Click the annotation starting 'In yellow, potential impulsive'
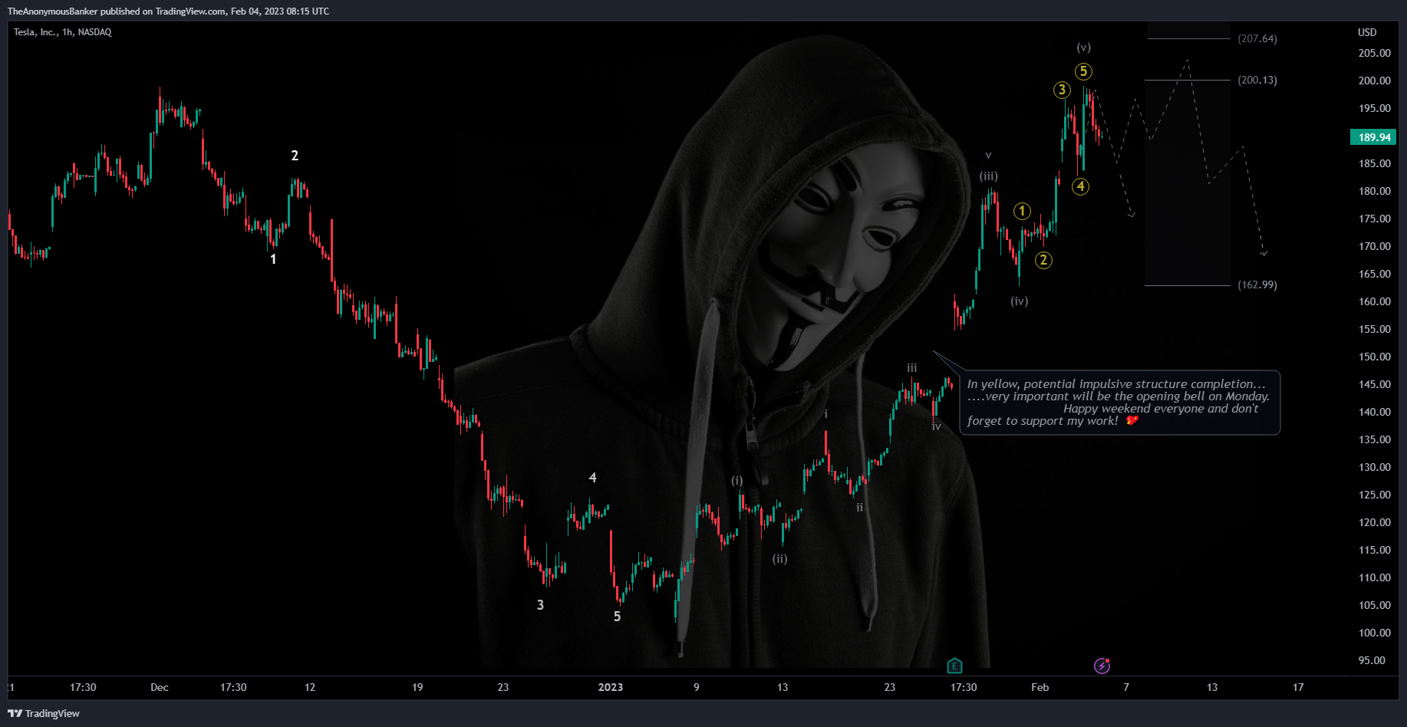The height and width of the screenshot is (727, 1407). (1119, 402)
